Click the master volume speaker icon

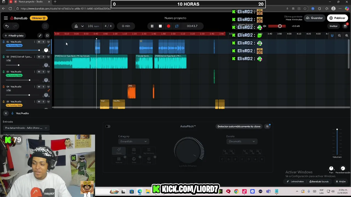coord(264,26)
